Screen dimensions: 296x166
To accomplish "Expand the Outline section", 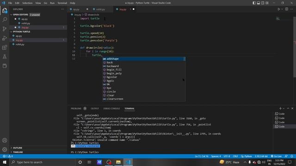I will pyautogui.click(x=18, y=148).
